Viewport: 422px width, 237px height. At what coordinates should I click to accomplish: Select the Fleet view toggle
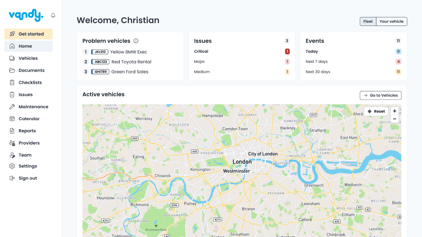[368, 21]
